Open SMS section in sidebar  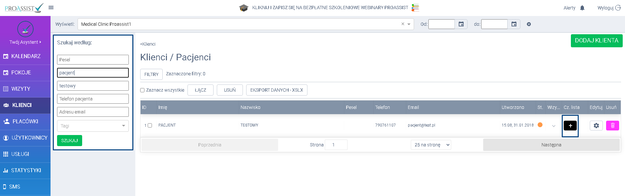point(25,187)
